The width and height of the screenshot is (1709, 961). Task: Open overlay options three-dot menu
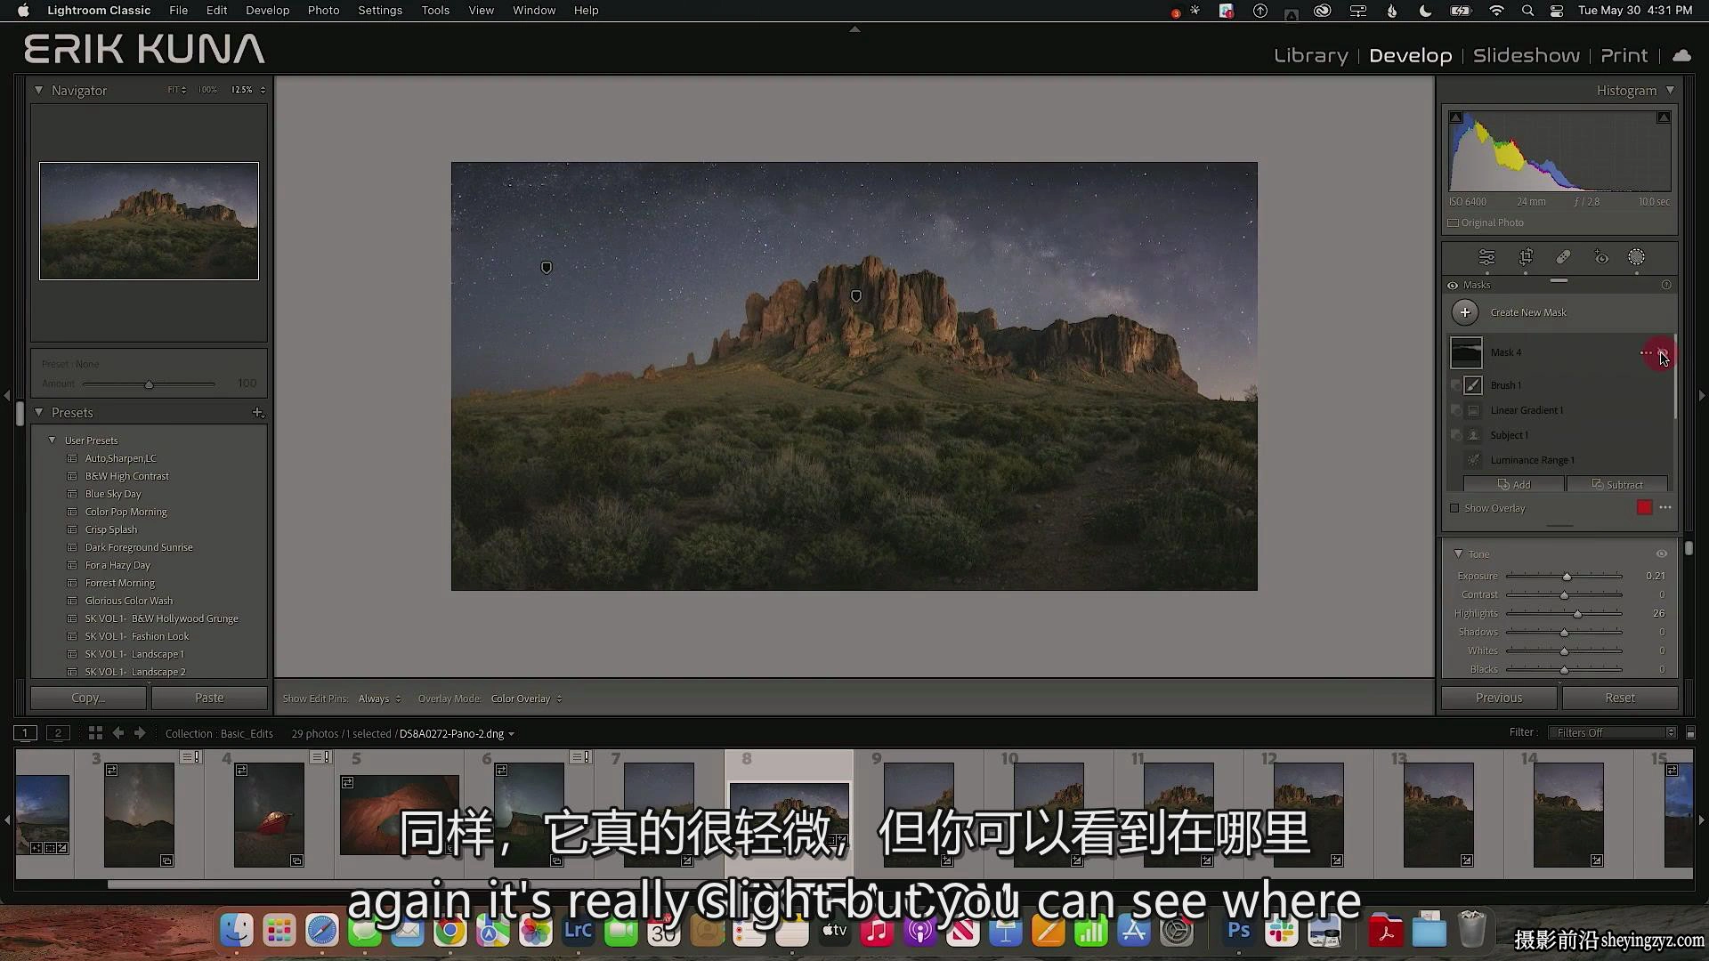click(x=1665, y=508)
